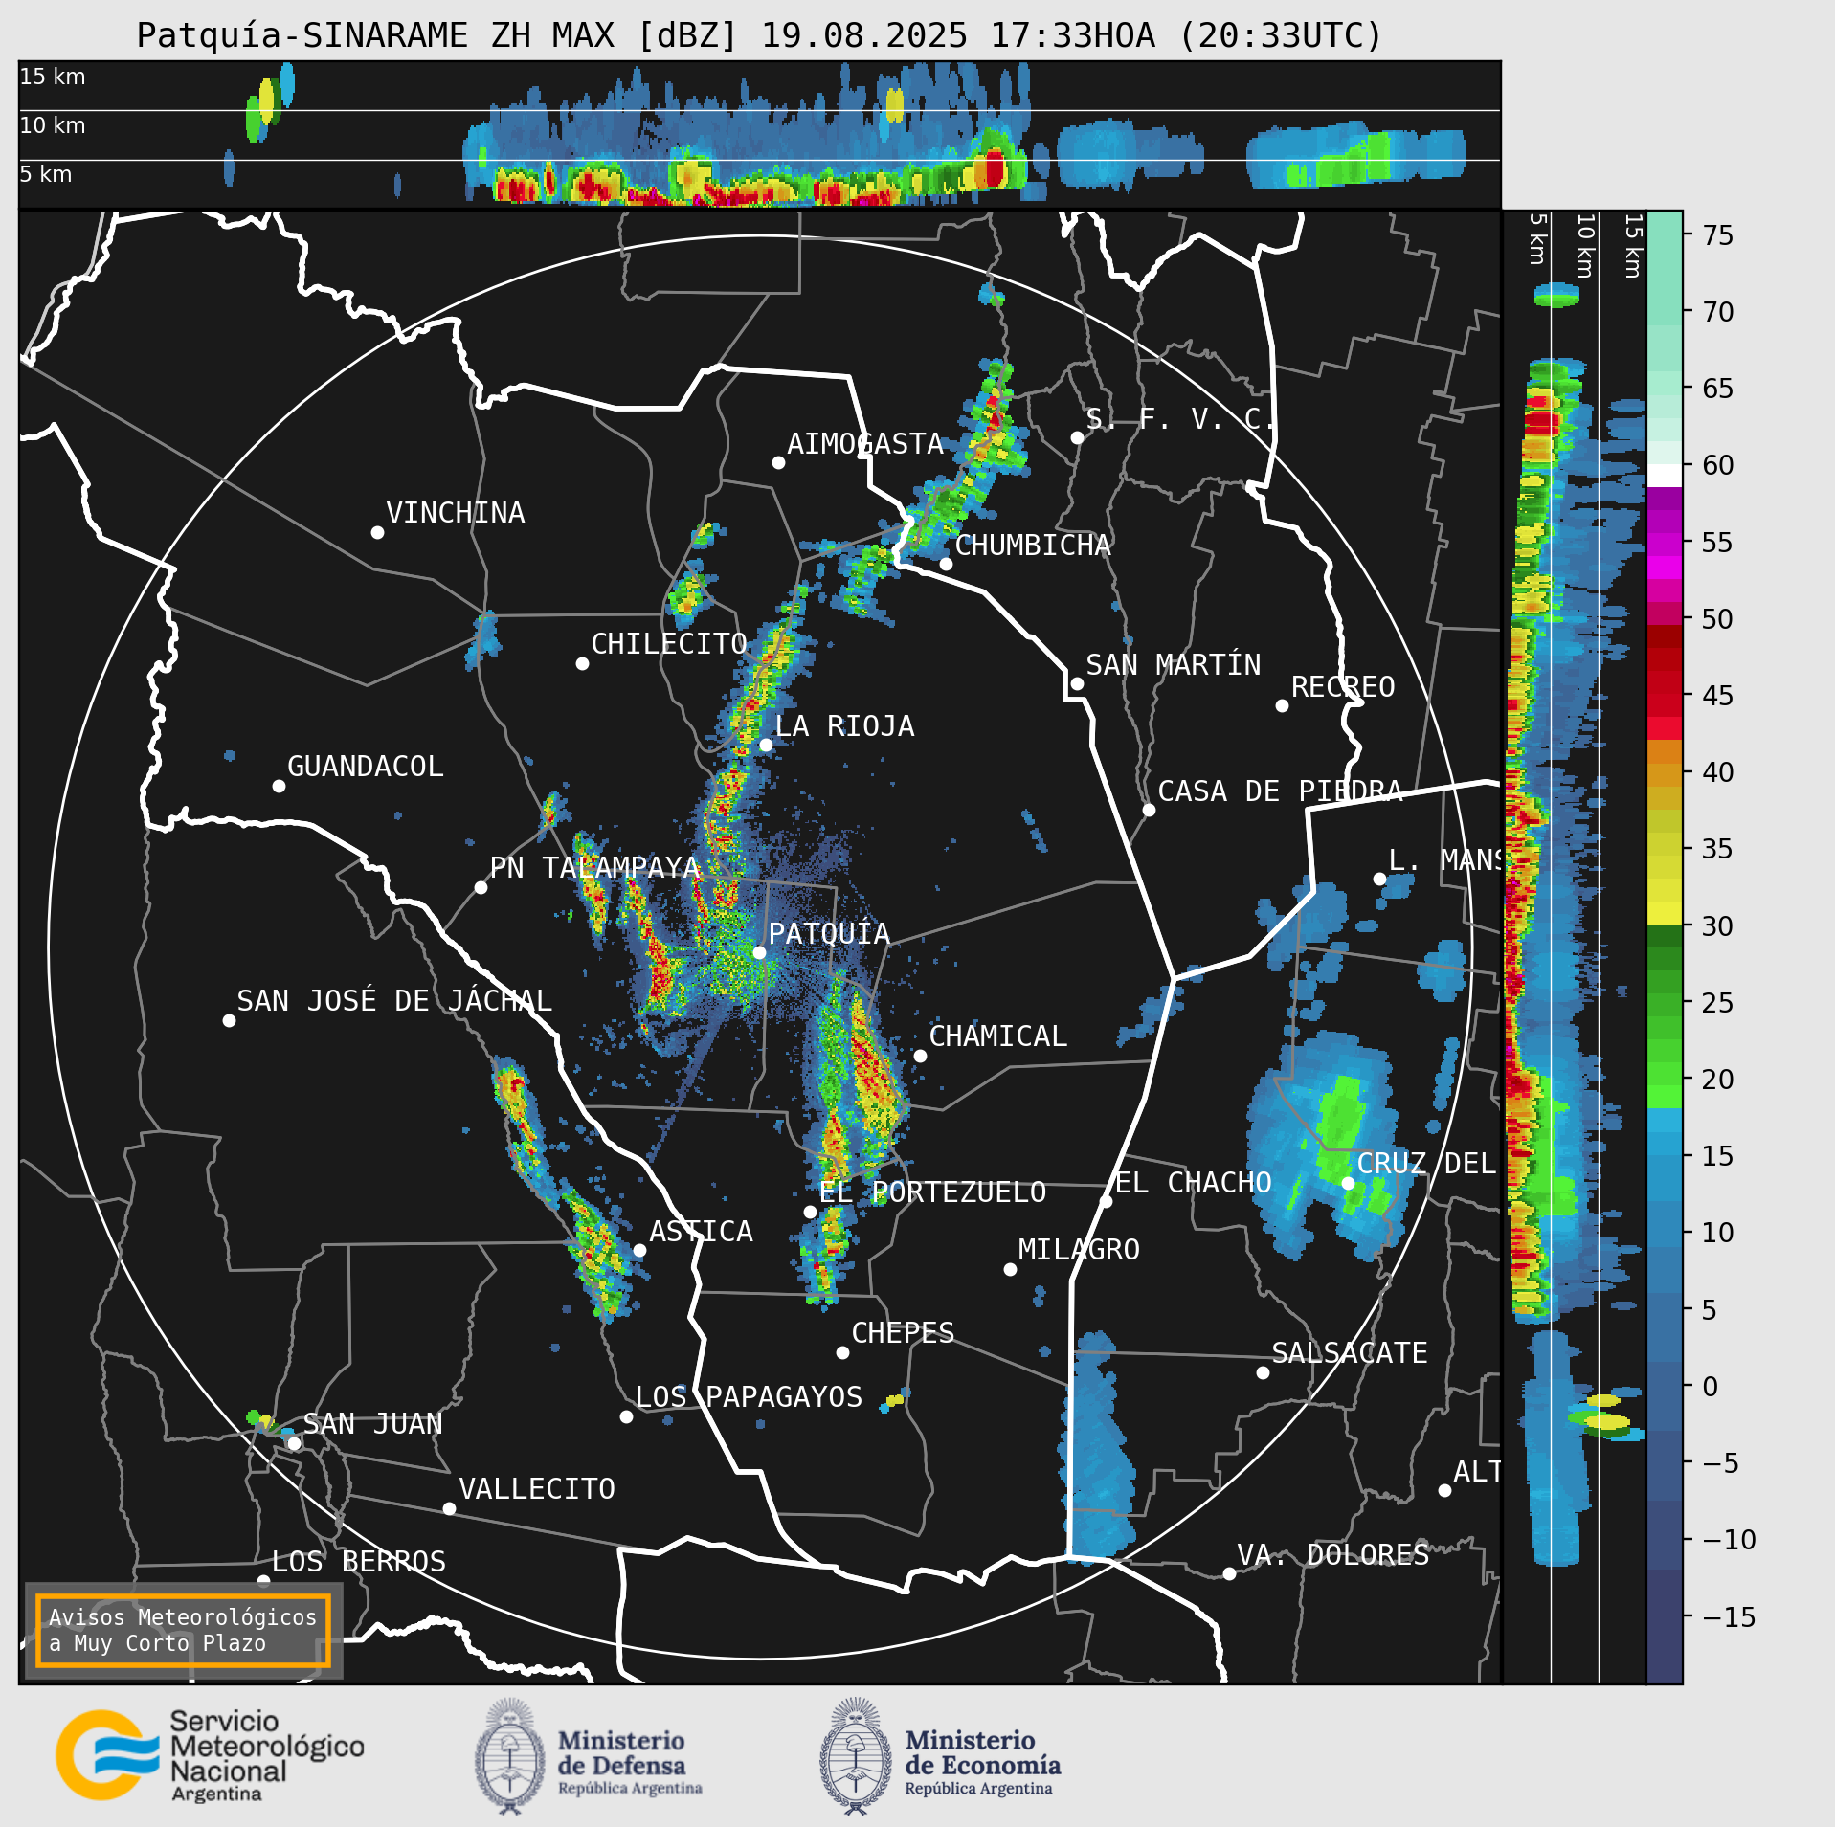
Task: Click the GUANDACOL label
Action: pos(366,766)
